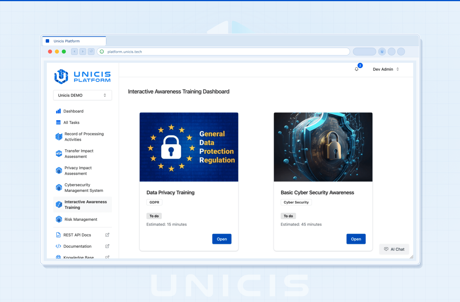Image resolution: width=460 pixels, height=302 pixels.
Task: Click Record of Processing Activities icon
Action: tap(59, 137)
